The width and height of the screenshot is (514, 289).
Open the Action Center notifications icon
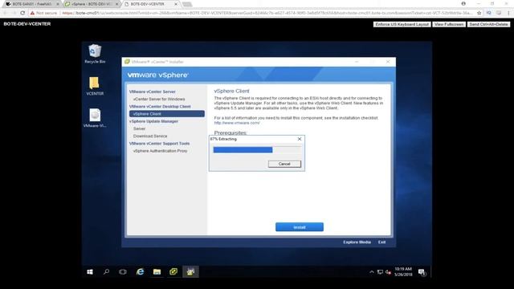(x=422, y=272)
